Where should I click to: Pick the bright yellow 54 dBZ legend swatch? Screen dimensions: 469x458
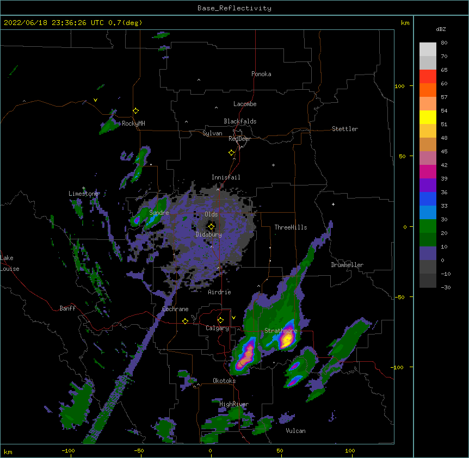[428, 117]
